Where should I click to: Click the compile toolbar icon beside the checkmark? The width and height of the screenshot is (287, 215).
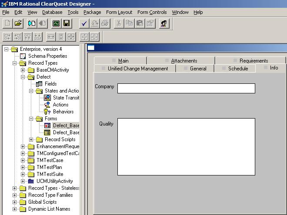click(x=95, y=23)
